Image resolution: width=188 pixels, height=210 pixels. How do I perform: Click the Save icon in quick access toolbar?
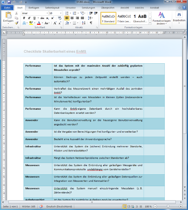pos(9,2)
